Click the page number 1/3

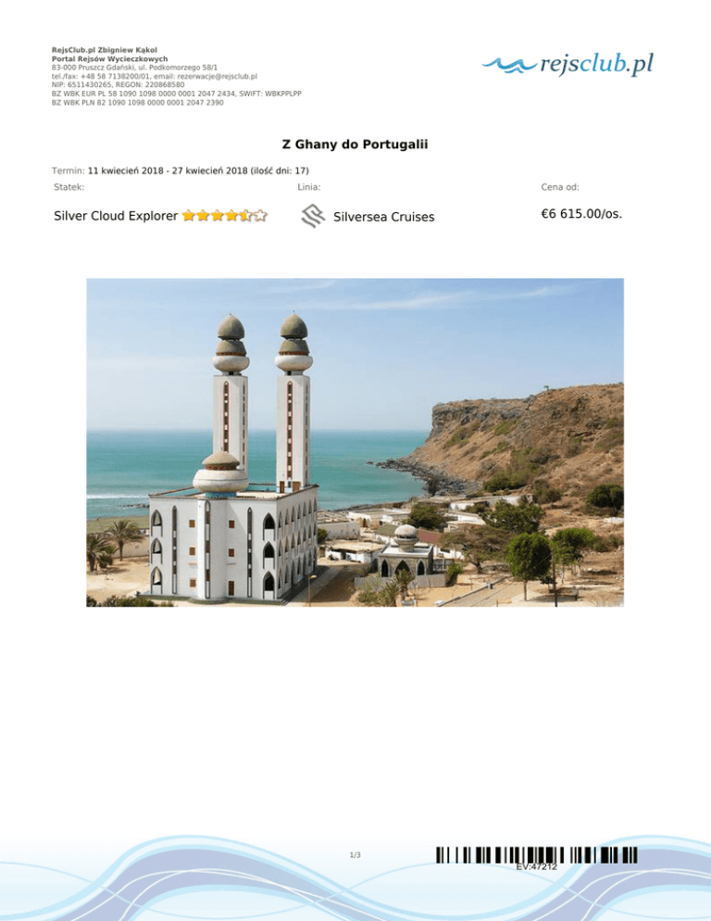[x=355, y=854]
